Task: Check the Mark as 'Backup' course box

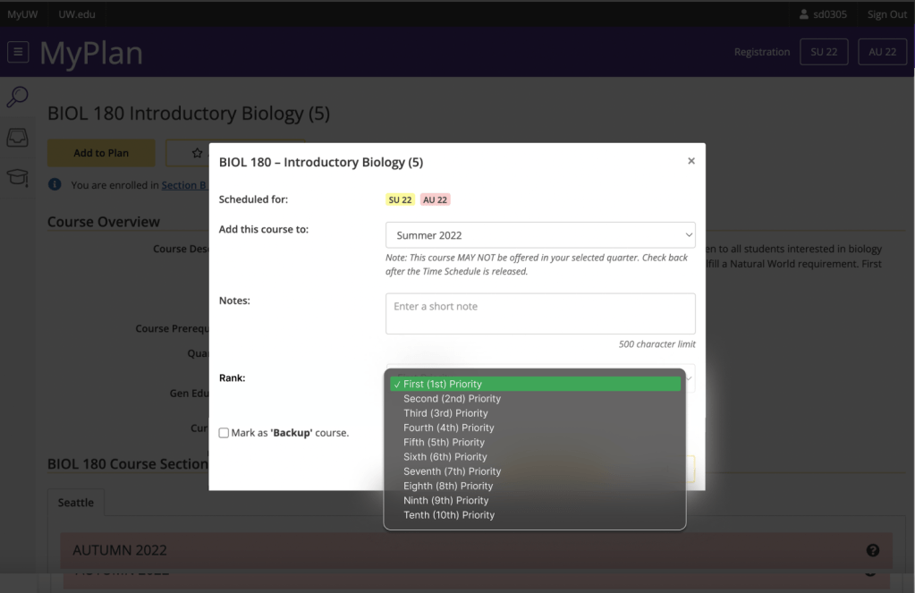Action: (x=224, y=433)
